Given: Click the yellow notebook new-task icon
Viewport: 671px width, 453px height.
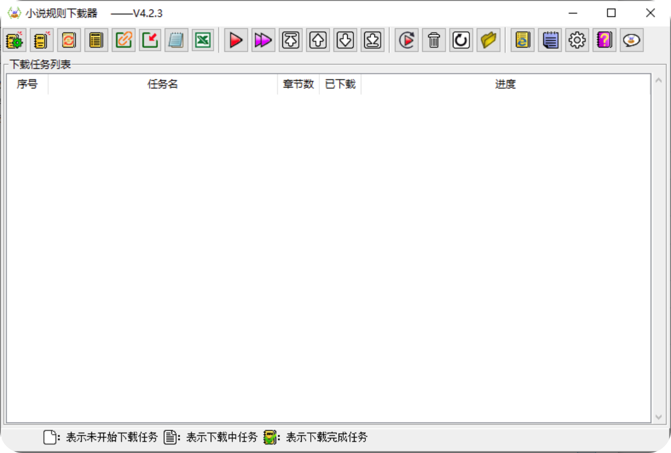Looking at the screenshot, I should coord(41,40).
